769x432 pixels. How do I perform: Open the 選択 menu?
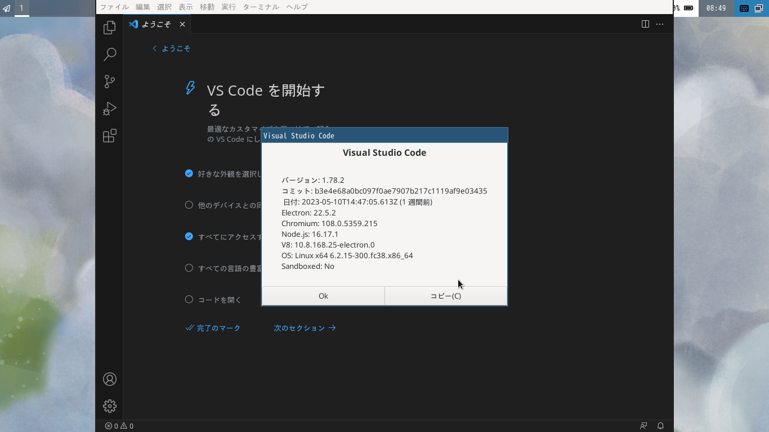click(164, 7)
